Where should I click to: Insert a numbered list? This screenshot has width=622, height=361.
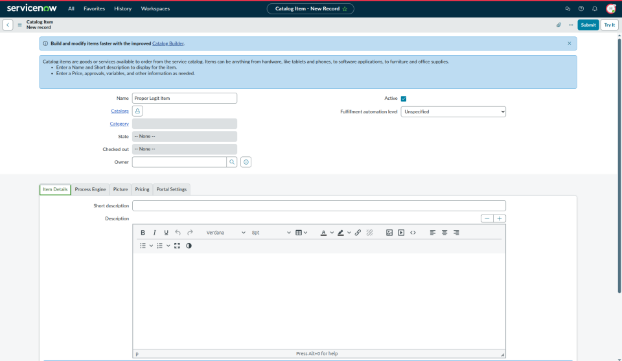[x=160, y=246]
